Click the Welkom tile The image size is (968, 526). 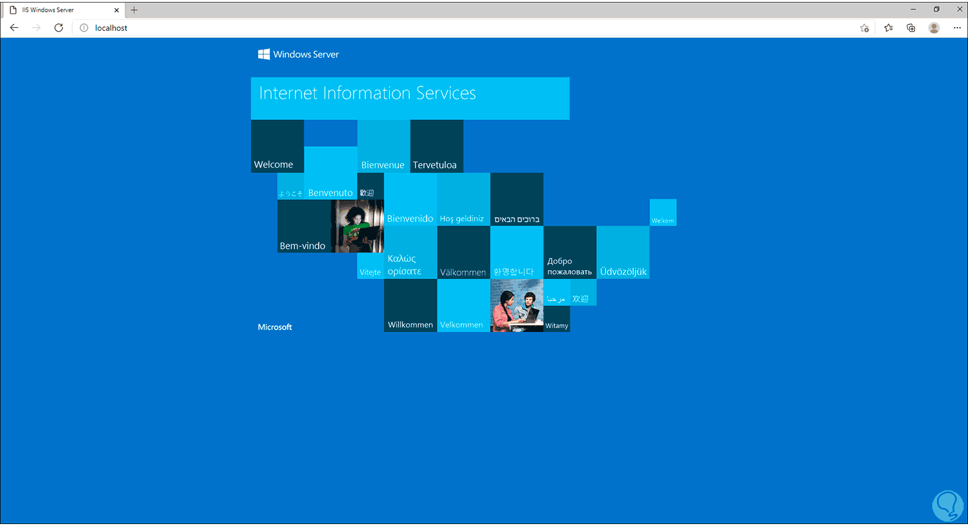(x=663, y=212)
